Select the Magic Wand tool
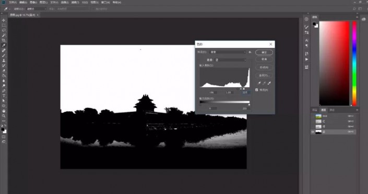The image size is (368, 194). [4, 35]
